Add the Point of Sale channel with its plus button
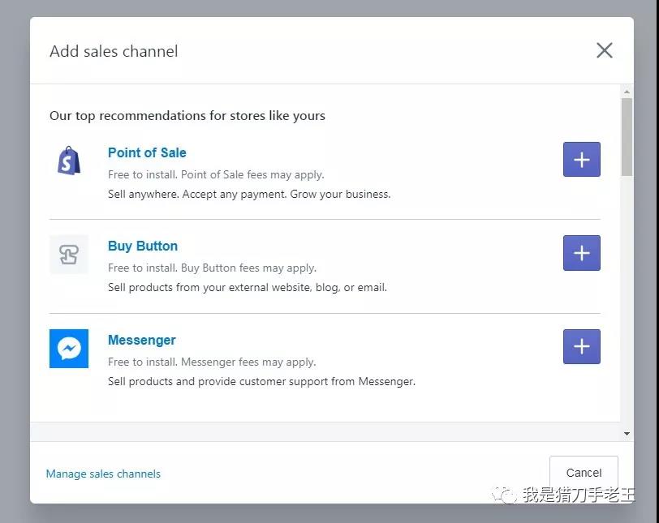The width and height of the screenshot is (659, 523). (x=581, y=159)
